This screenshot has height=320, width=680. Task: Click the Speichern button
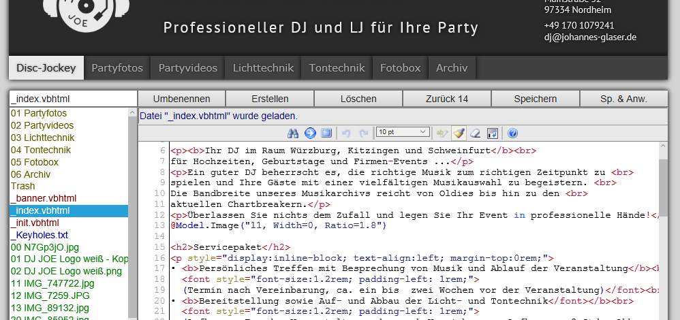click(535, 99)
